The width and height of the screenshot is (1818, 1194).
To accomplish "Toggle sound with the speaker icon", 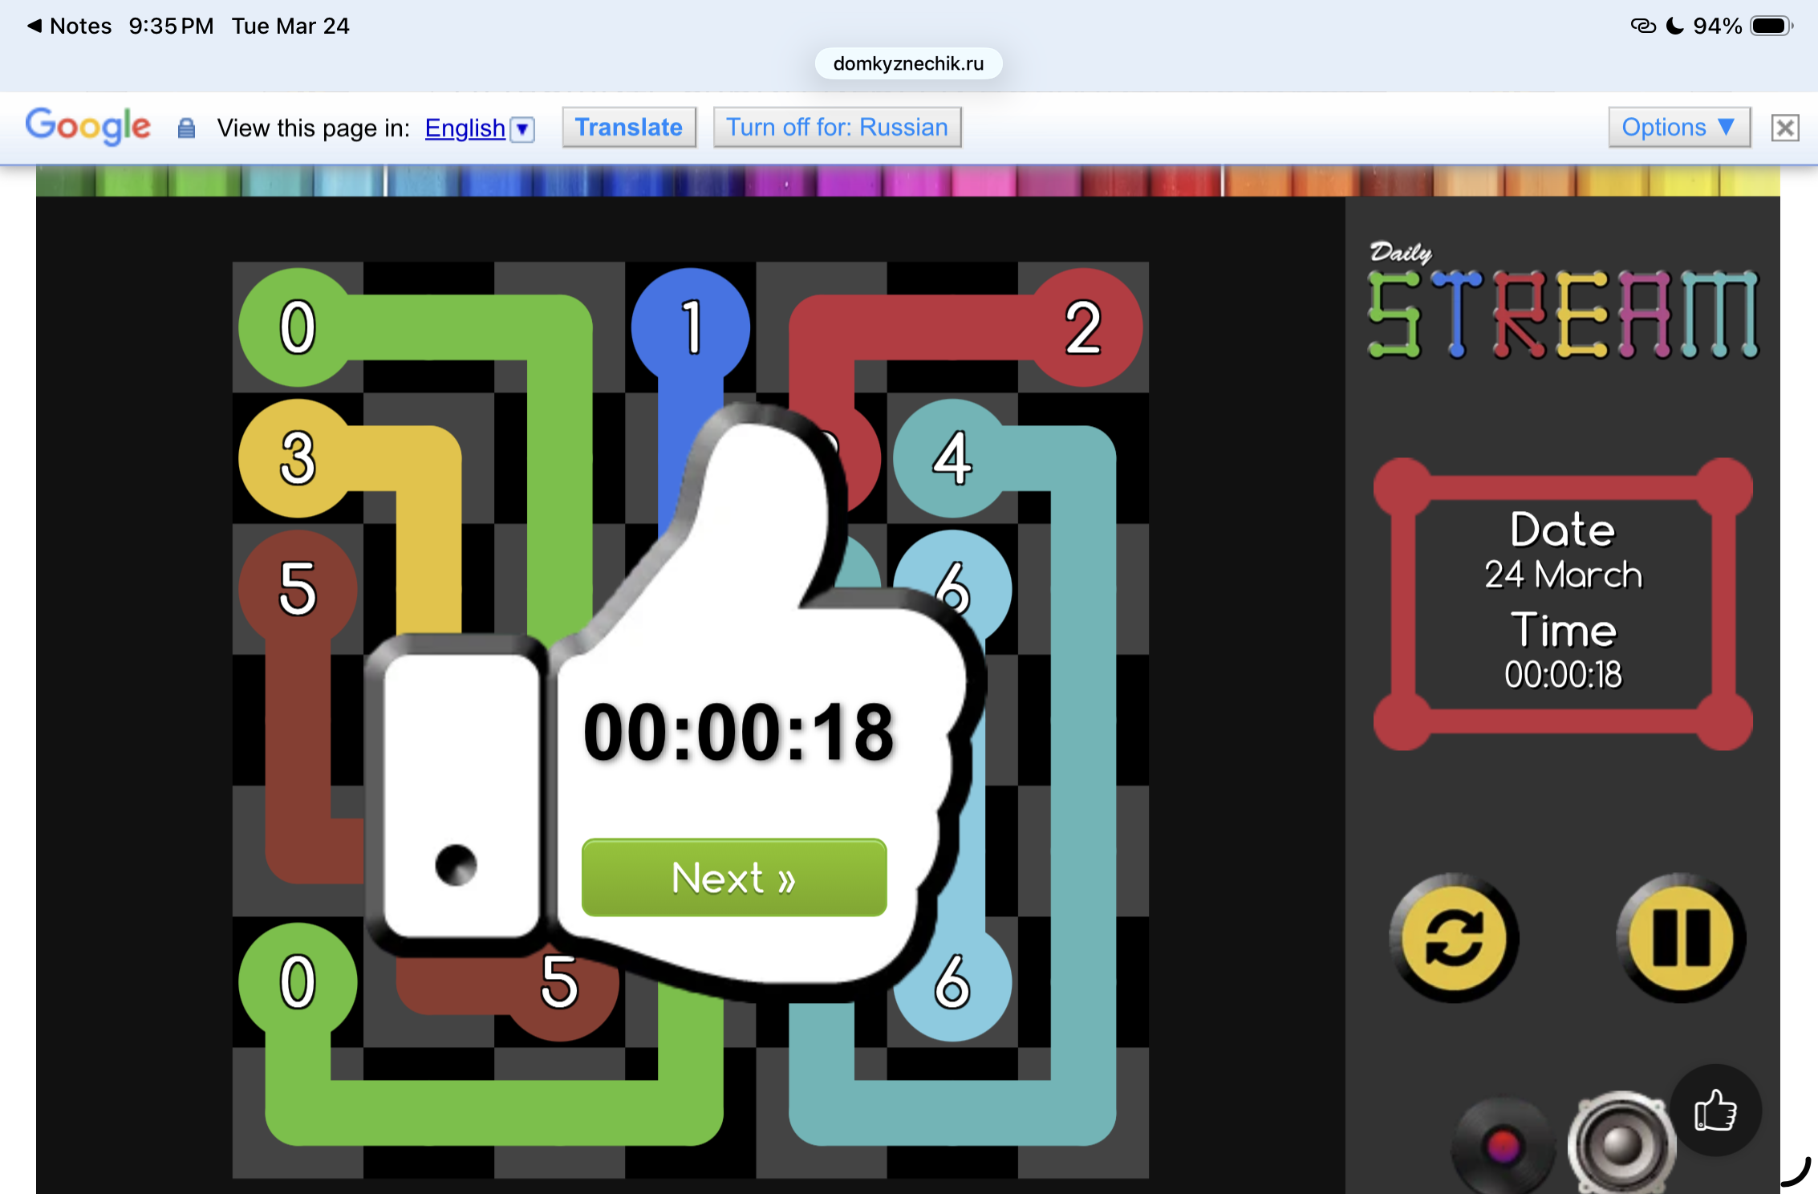I will pos(1621,1143).
